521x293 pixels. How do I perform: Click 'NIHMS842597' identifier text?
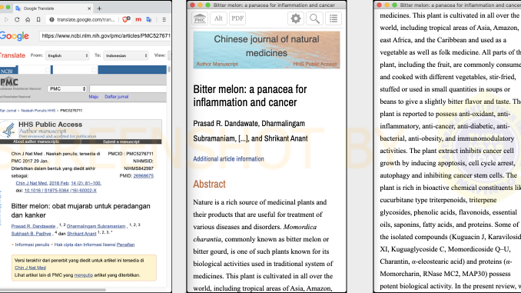pos(138,168)
